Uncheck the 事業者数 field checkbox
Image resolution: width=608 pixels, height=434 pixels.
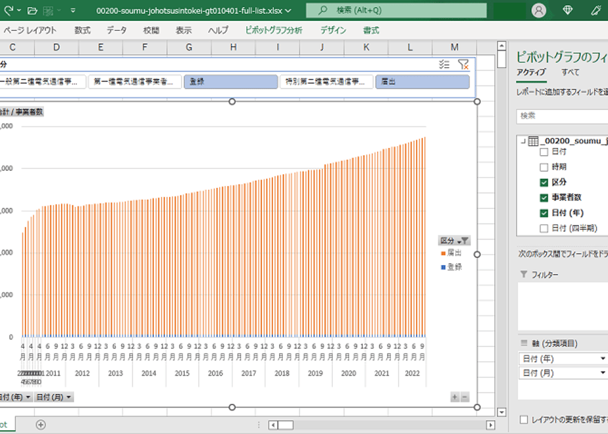click(544, 198)
